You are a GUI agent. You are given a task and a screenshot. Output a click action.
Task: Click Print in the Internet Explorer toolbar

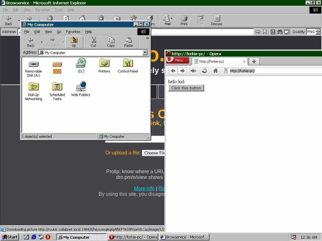pos(184,20)
